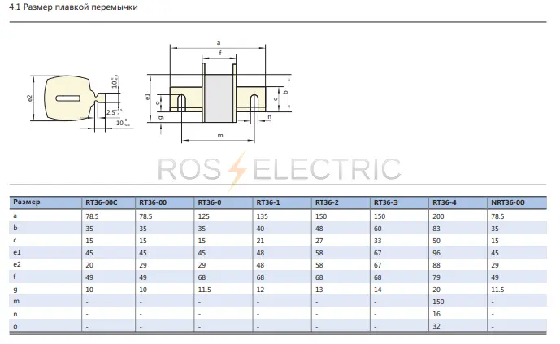Viewport: 560px width, 344px height.
Task: Click value 96 in row e1
Action: (x=436, y=253)
